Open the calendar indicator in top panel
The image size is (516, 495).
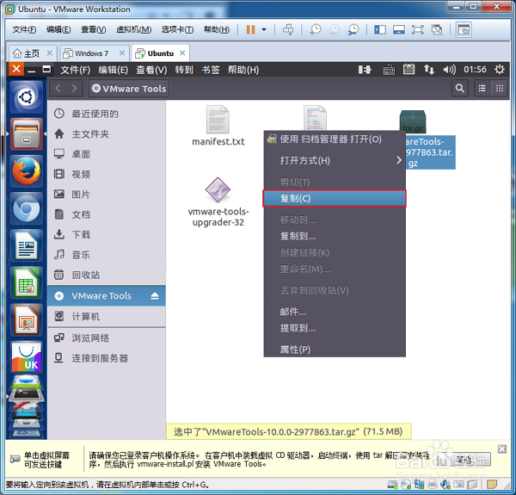(408, 69)
